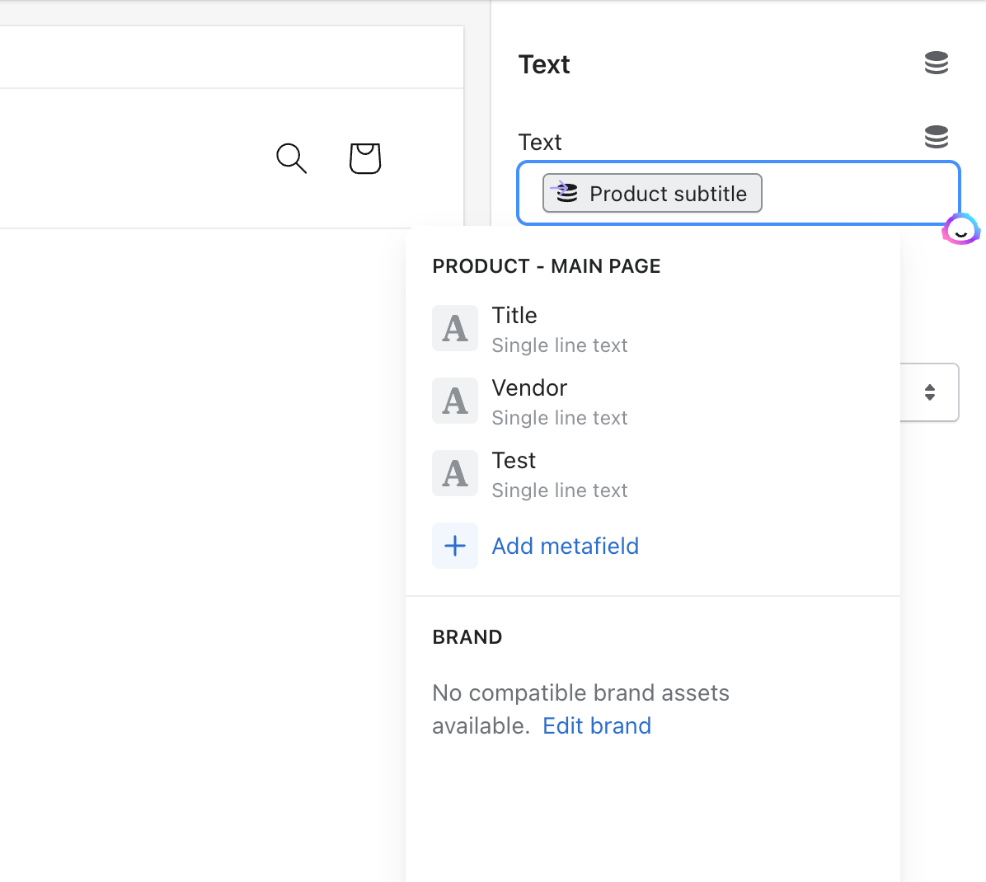Click the Vendor single line text icon
986x882 pixels.
[454, 400]
